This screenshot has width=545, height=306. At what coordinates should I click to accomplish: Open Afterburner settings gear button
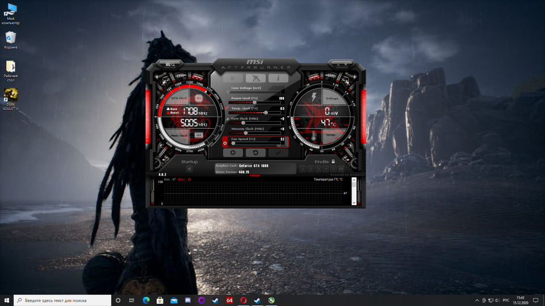[x=233, y=152]
